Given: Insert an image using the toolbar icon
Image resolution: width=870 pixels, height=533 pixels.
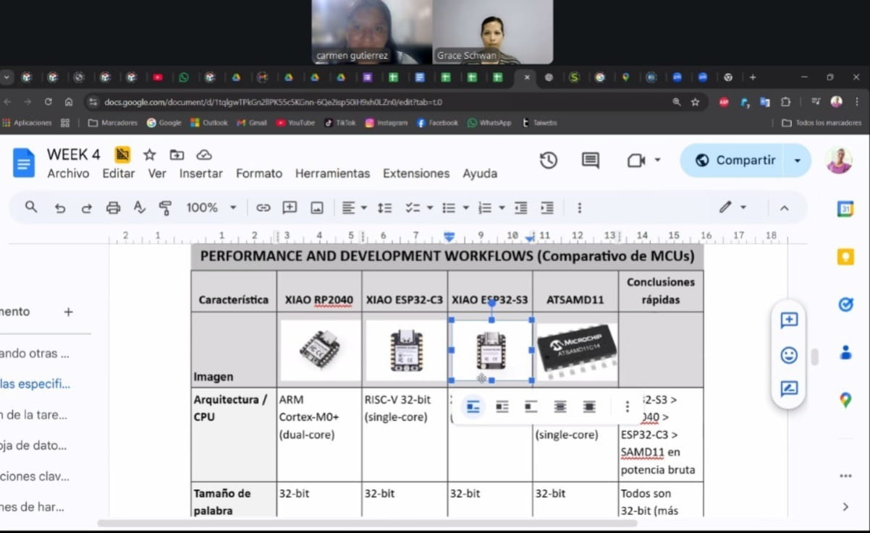Looking at the screenshot, I should (x=316, y=208).
